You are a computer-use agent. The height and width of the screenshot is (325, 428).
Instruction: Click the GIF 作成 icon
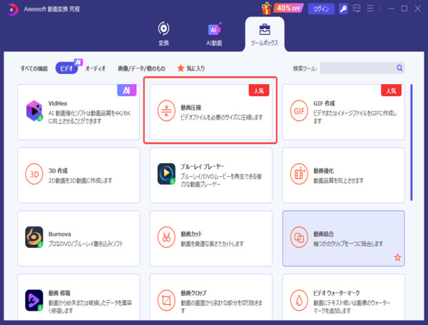[299, 111]
